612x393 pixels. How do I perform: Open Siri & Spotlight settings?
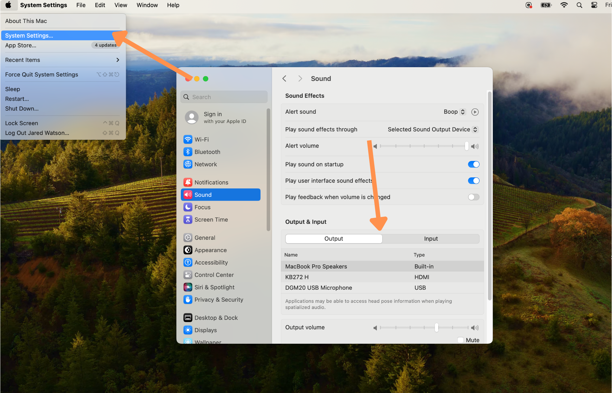click(221, 287)
